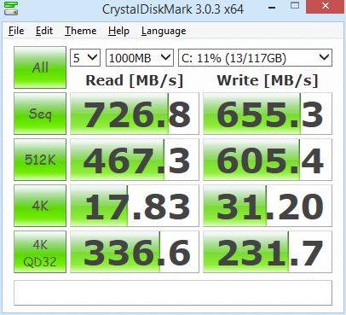Click the CrystalDiskMark app icon in title bar
This screenshot has height=315, width=346.
[x=11, y=9]
